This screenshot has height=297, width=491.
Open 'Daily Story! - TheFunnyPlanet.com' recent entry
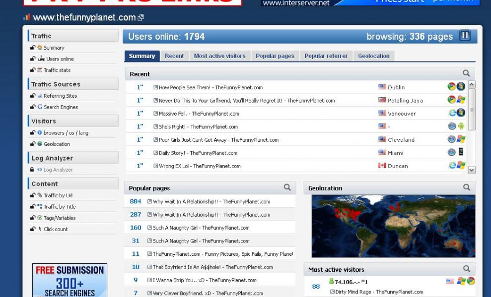click(198, 153)
